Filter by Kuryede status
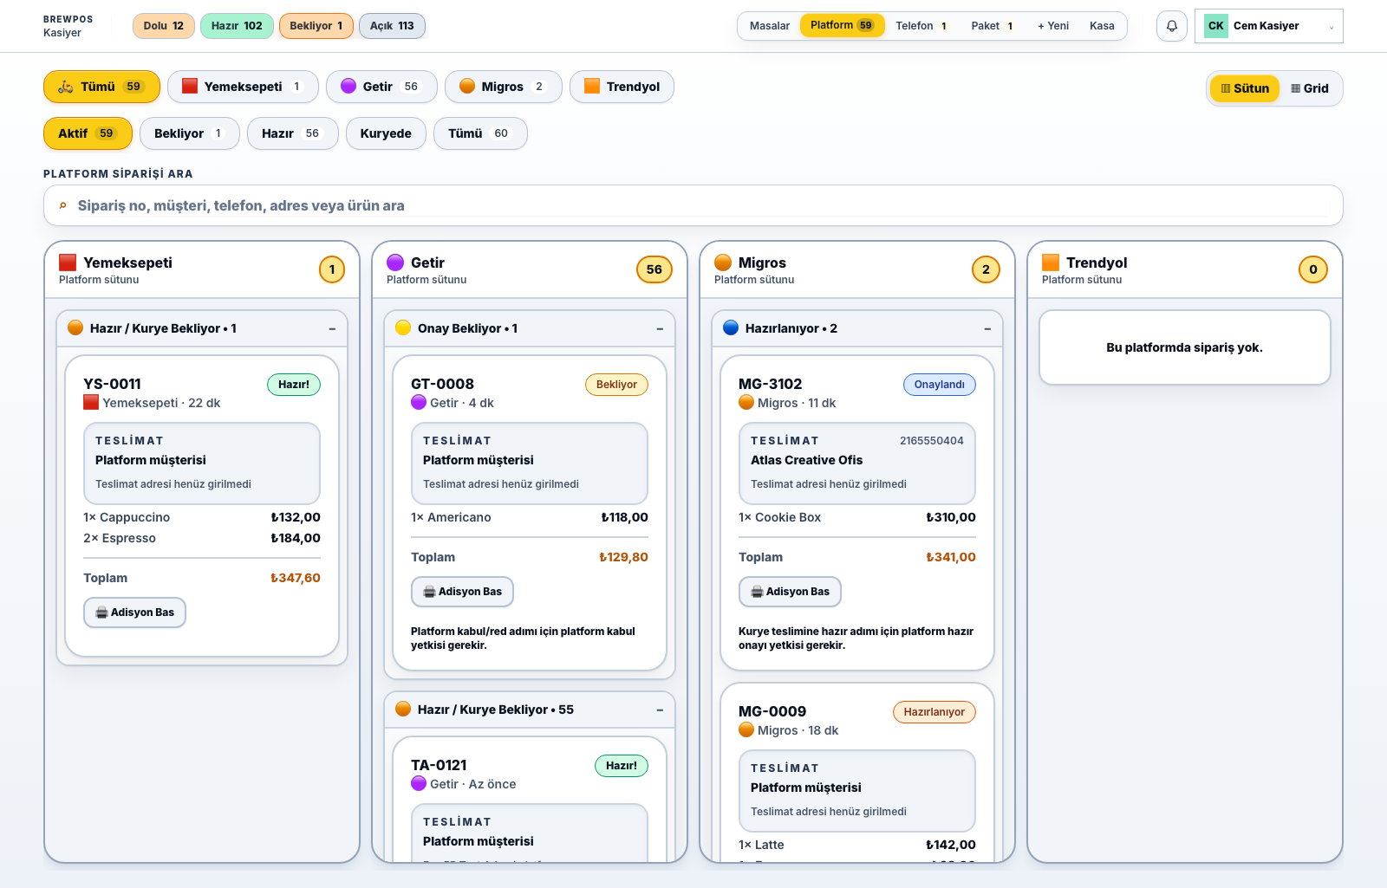Screen dimensions: 1387x888 click(x=386, y=133)
